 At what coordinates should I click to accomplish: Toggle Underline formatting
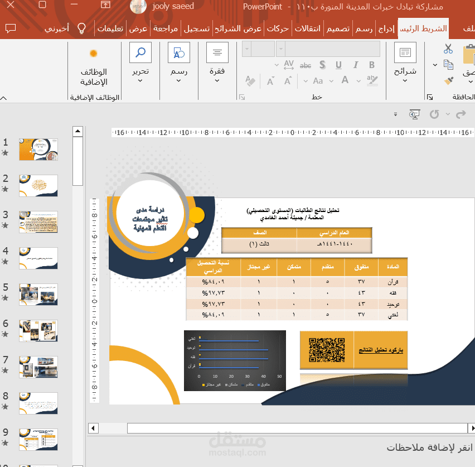click(338, 65)
